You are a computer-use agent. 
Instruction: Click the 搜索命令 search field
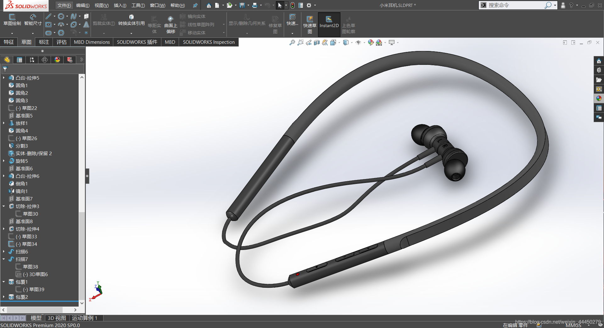coord(516,5)
